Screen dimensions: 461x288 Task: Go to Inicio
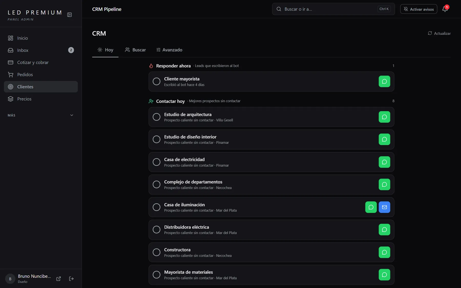41,38
